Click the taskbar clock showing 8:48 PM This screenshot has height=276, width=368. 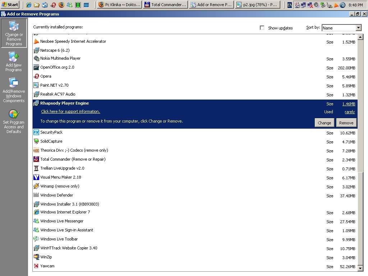pyautogui.click(x=355, y=5)
